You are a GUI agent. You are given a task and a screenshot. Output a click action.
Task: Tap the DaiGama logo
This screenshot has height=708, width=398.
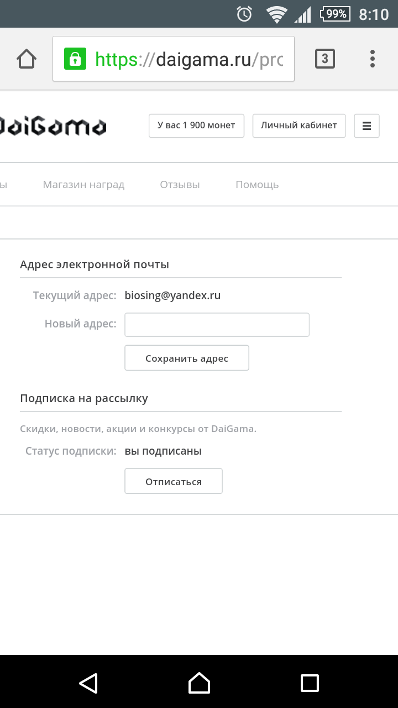pos(53,126)
